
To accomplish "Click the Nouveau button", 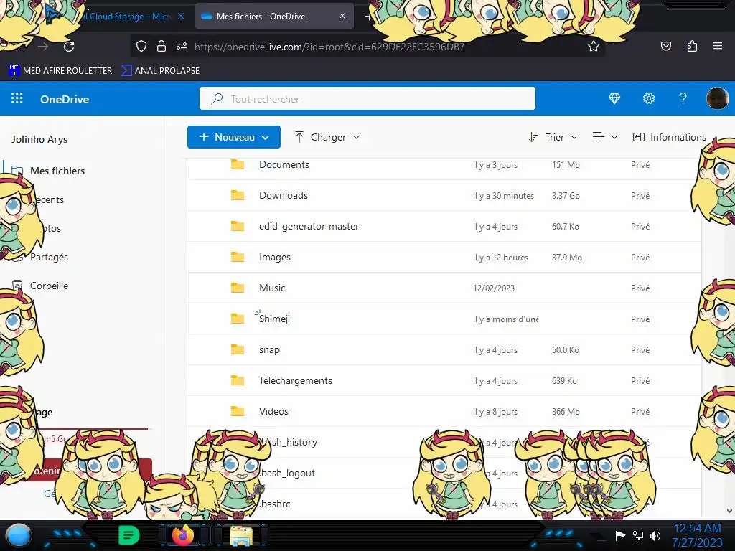I will (234, 137).
